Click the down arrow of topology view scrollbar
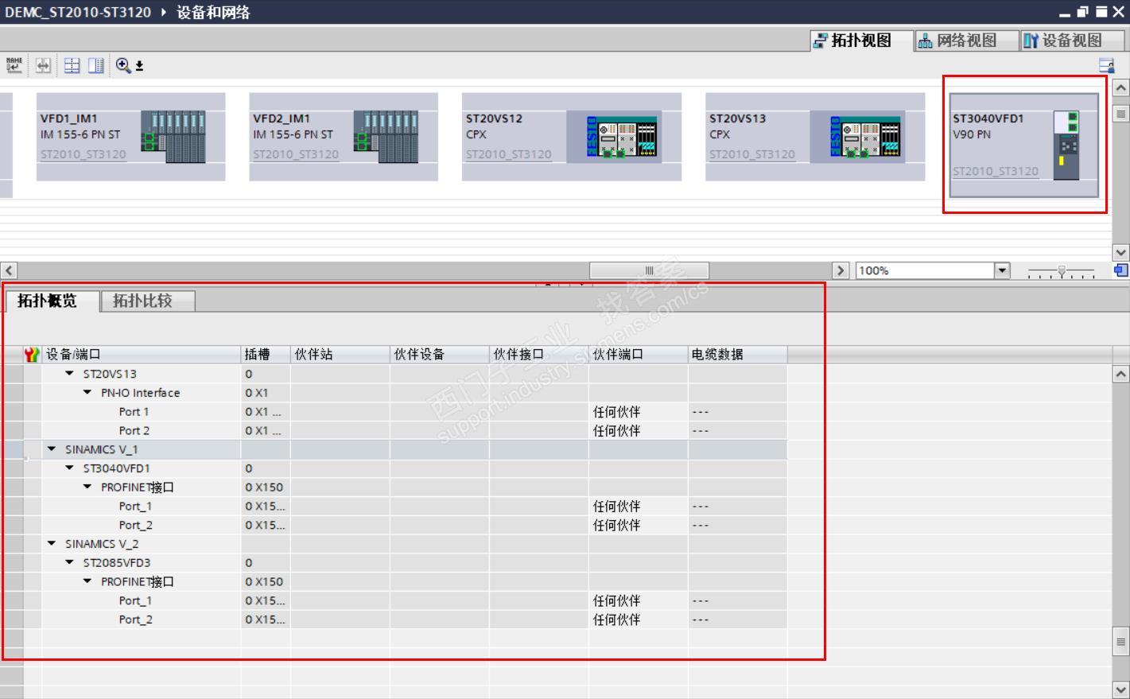Image resolution: width=1130 pixels, height=699 pixels. point(1121,252)
